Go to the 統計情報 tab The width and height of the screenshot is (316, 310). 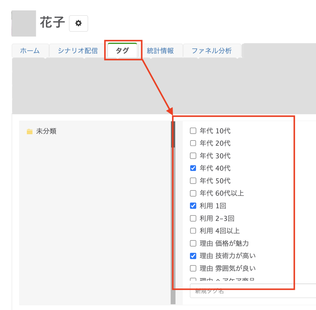[160, 51]
